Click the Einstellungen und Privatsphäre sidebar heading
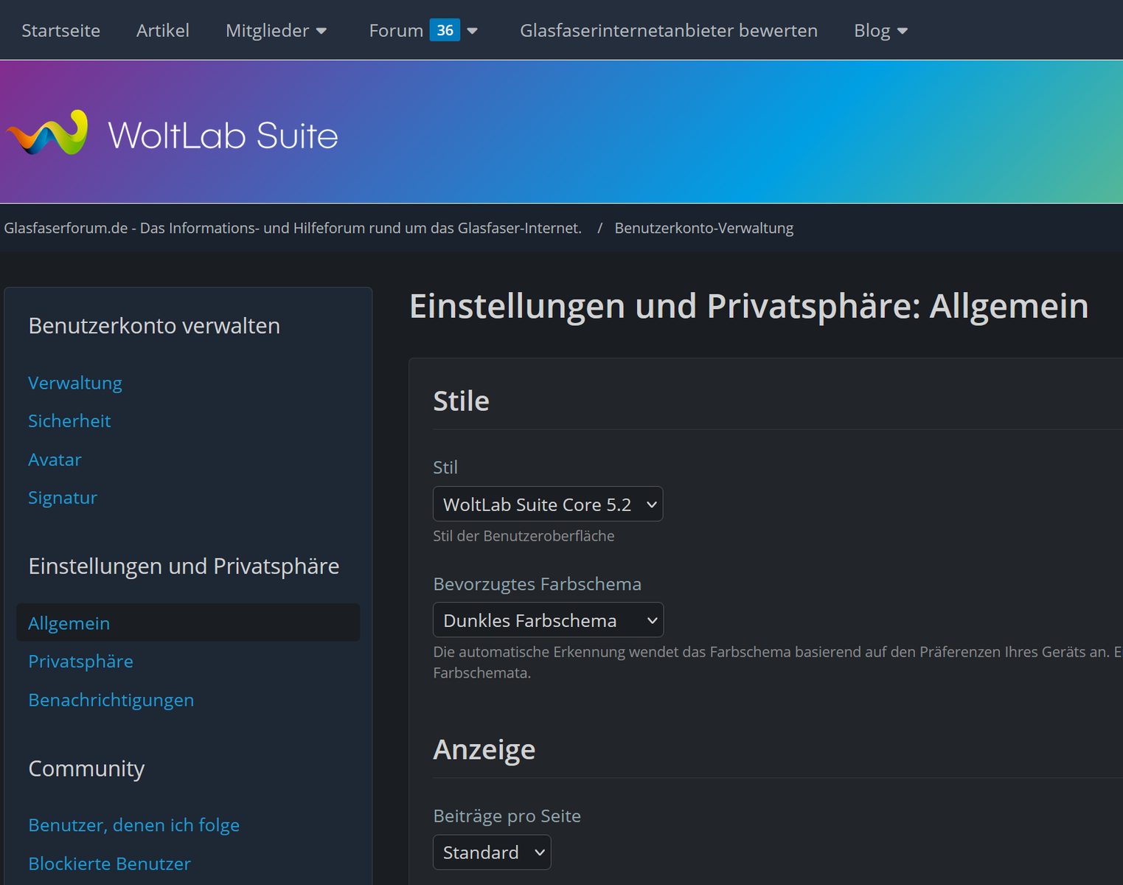This screenshot has height=885, width=1123. click(184, 566)
